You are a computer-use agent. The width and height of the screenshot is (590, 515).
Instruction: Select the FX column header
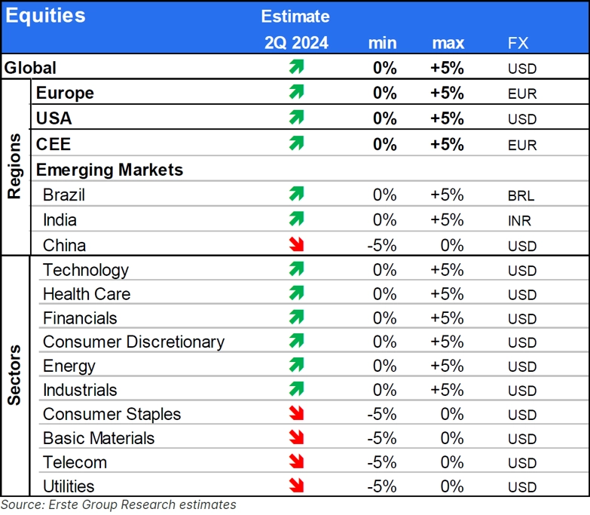tap(518, 43)
